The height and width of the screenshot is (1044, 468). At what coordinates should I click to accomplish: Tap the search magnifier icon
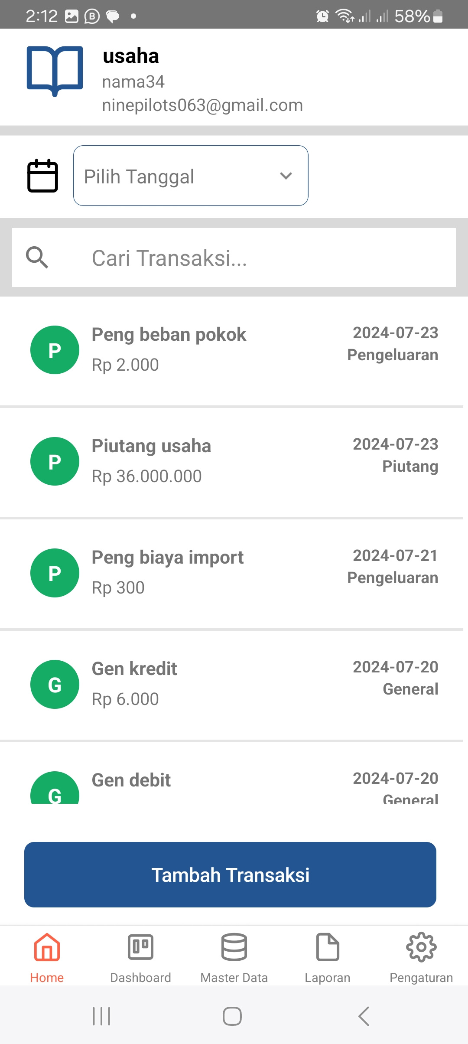click(37, 258)
